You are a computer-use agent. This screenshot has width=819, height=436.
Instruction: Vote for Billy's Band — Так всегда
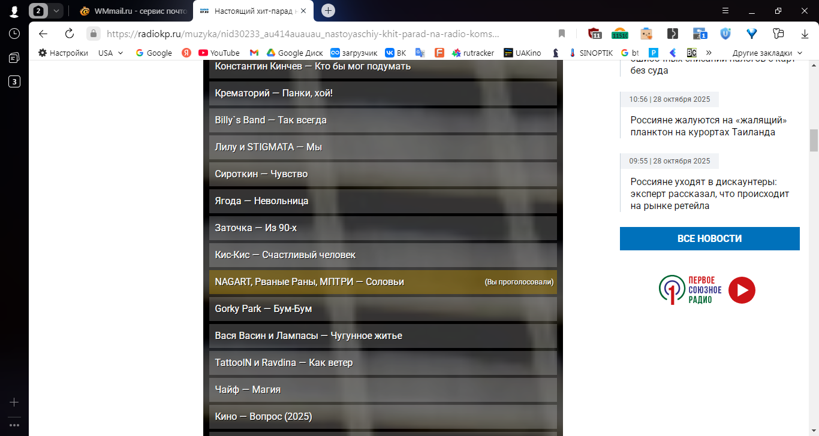tap(383, 120)
